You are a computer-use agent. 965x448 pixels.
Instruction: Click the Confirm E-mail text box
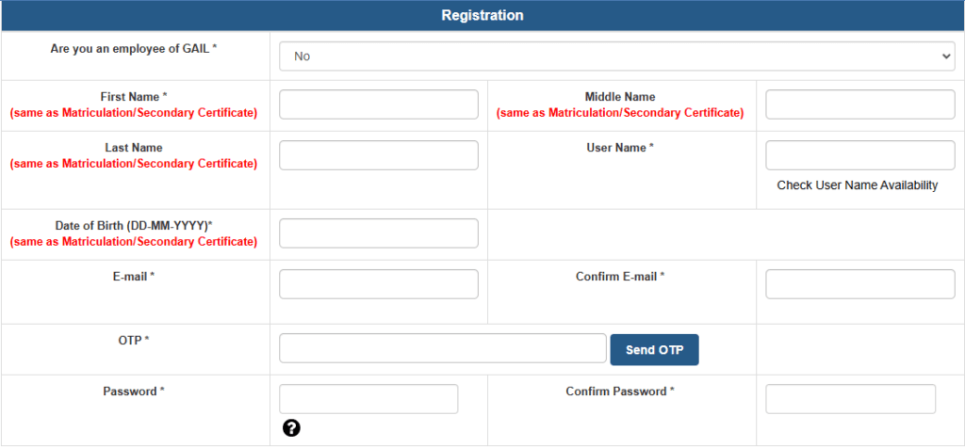pos(859,284)
